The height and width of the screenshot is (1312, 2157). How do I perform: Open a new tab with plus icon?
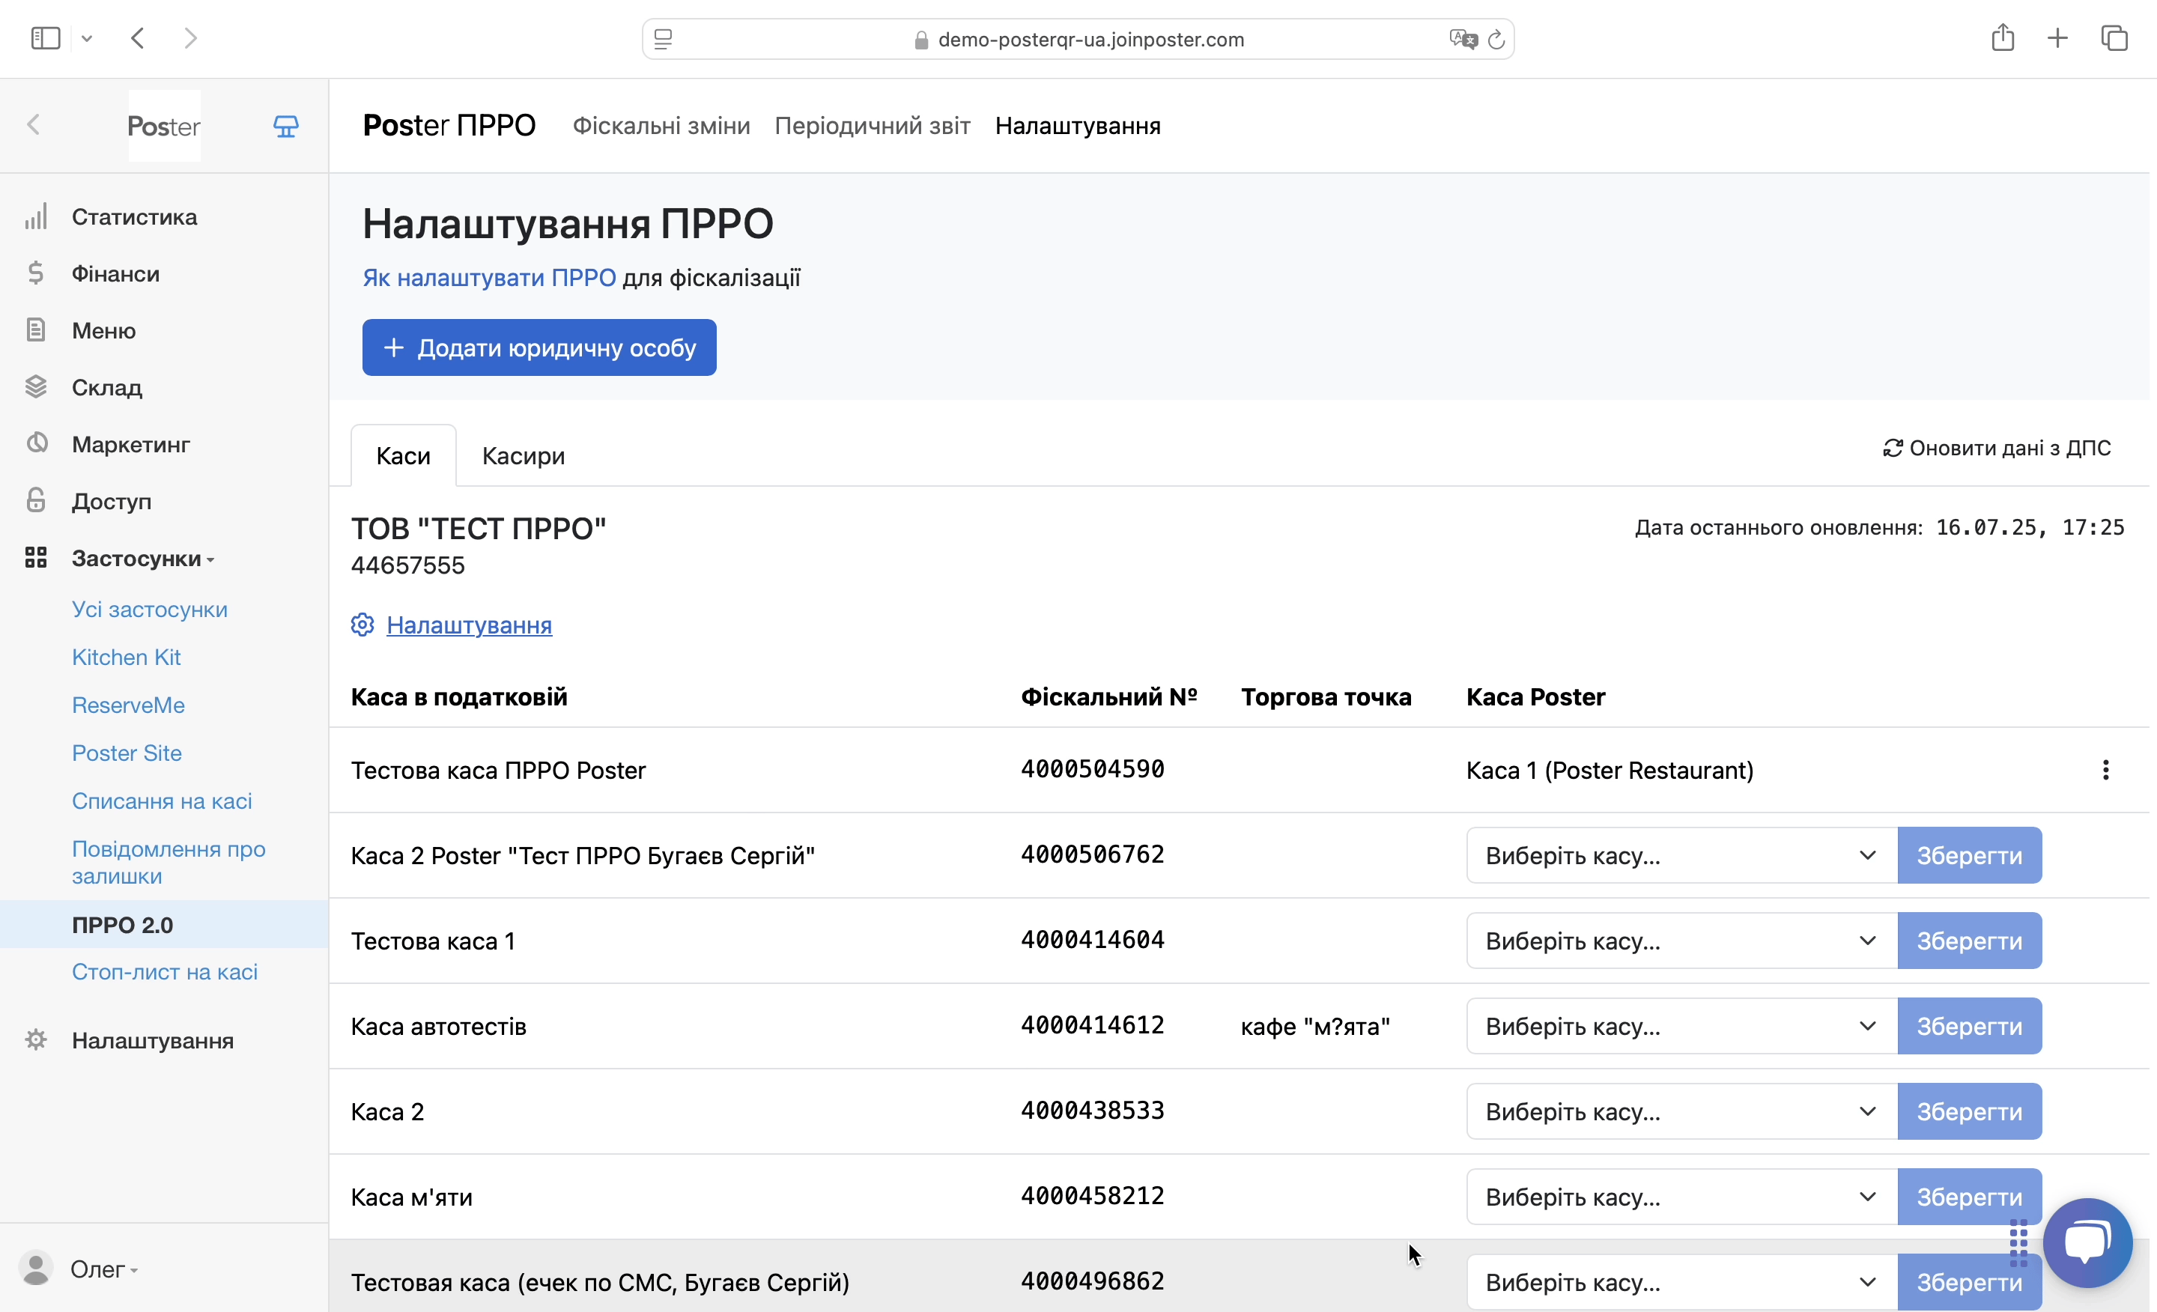(2058, 37)
